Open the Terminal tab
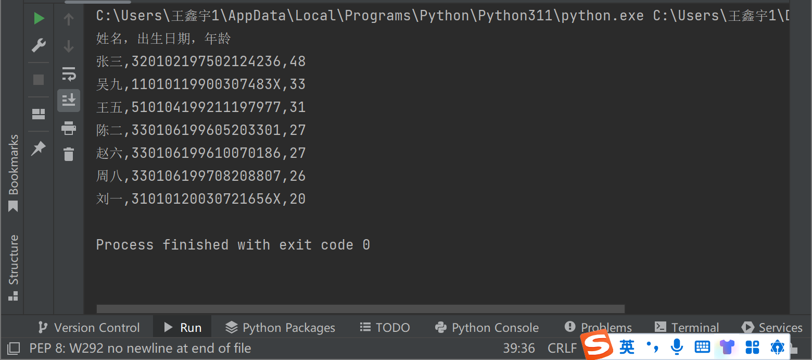The image size is (812, 360). 687,328
